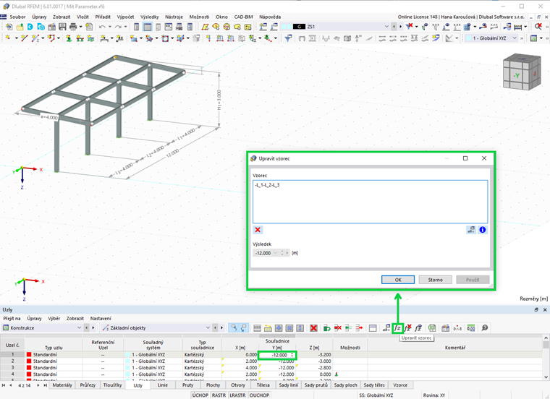Image resolution: width=550 pixels, height=399 pixels.
Task: Click the cancel selection filter icon with red X
Action: coord(409,27)
